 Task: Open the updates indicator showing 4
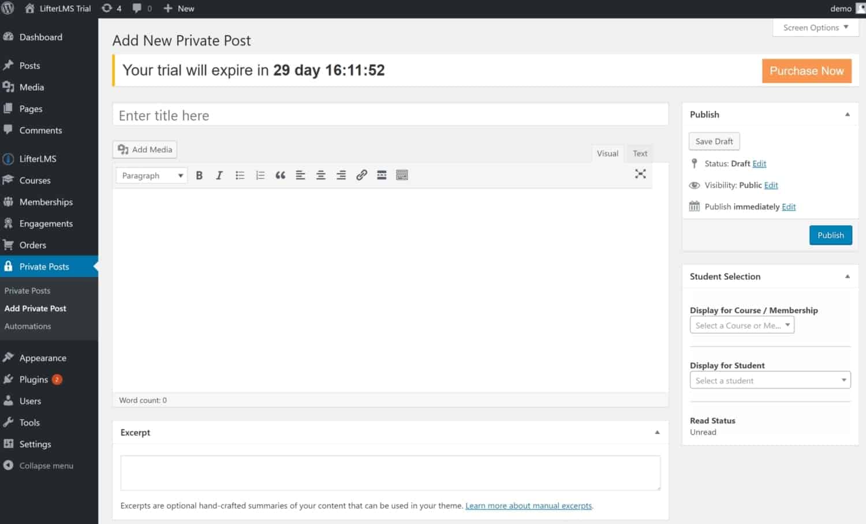coord(111,8)
